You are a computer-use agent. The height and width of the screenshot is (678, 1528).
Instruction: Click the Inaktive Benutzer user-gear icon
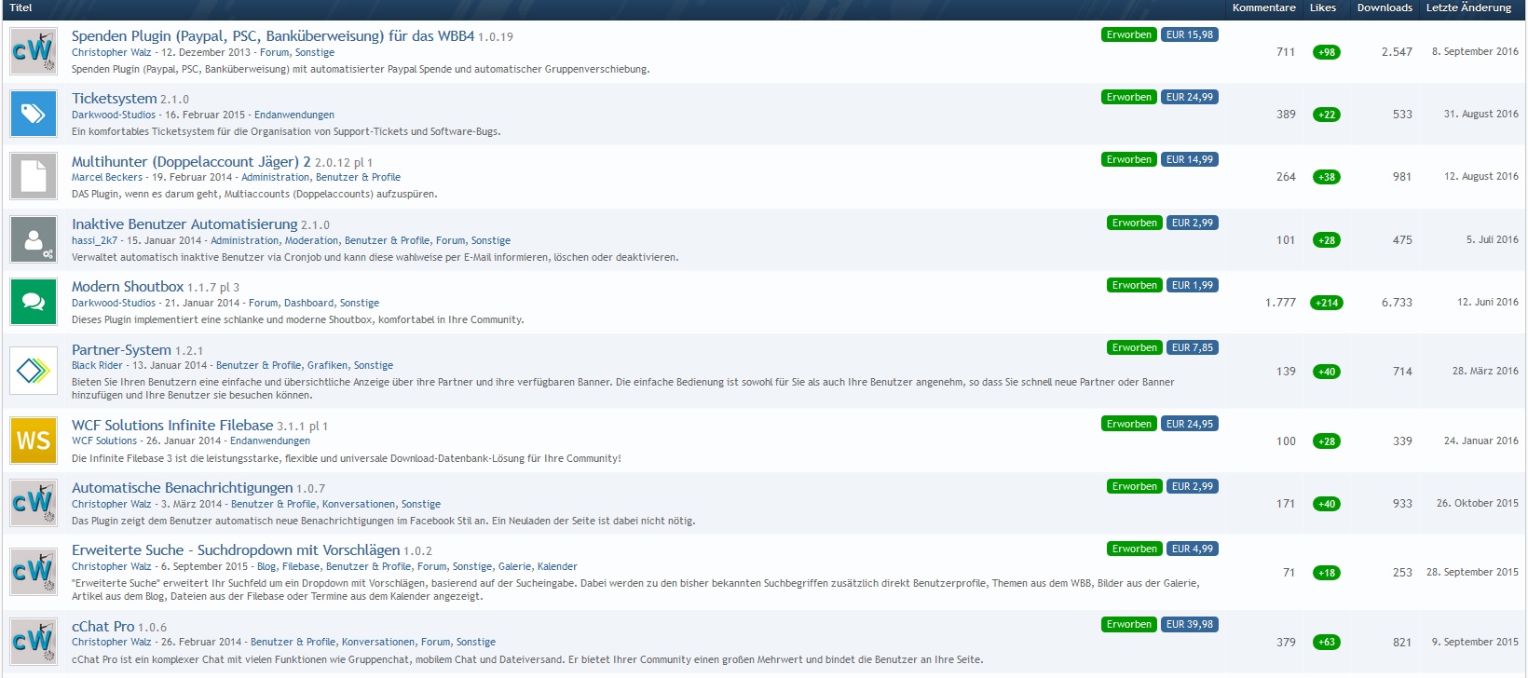(x=34, y=239)
